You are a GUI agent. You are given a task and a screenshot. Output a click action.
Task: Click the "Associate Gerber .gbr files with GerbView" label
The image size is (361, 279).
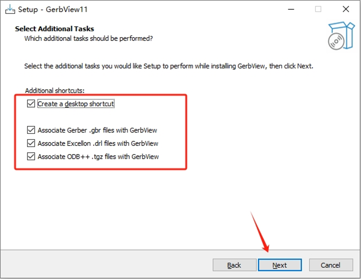coord(97,130)
